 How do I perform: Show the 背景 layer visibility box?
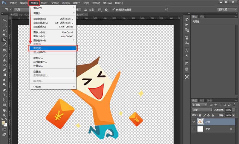[194, 129]
